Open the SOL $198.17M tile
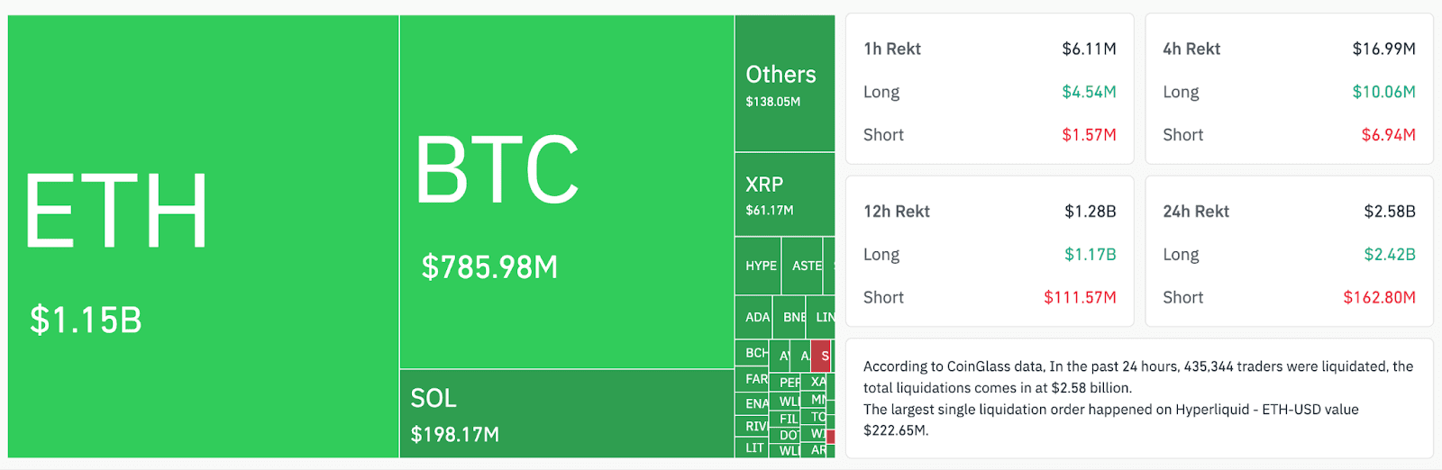Screen dimensions: 1442x470 click(x=566, y=413)
